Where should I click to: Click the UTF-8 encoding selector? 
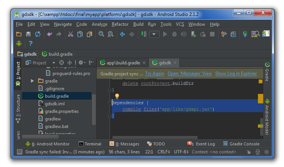click(181, 152)
